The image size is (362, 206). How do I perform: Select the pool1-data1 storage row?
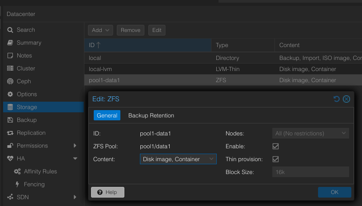click(223, 80)
